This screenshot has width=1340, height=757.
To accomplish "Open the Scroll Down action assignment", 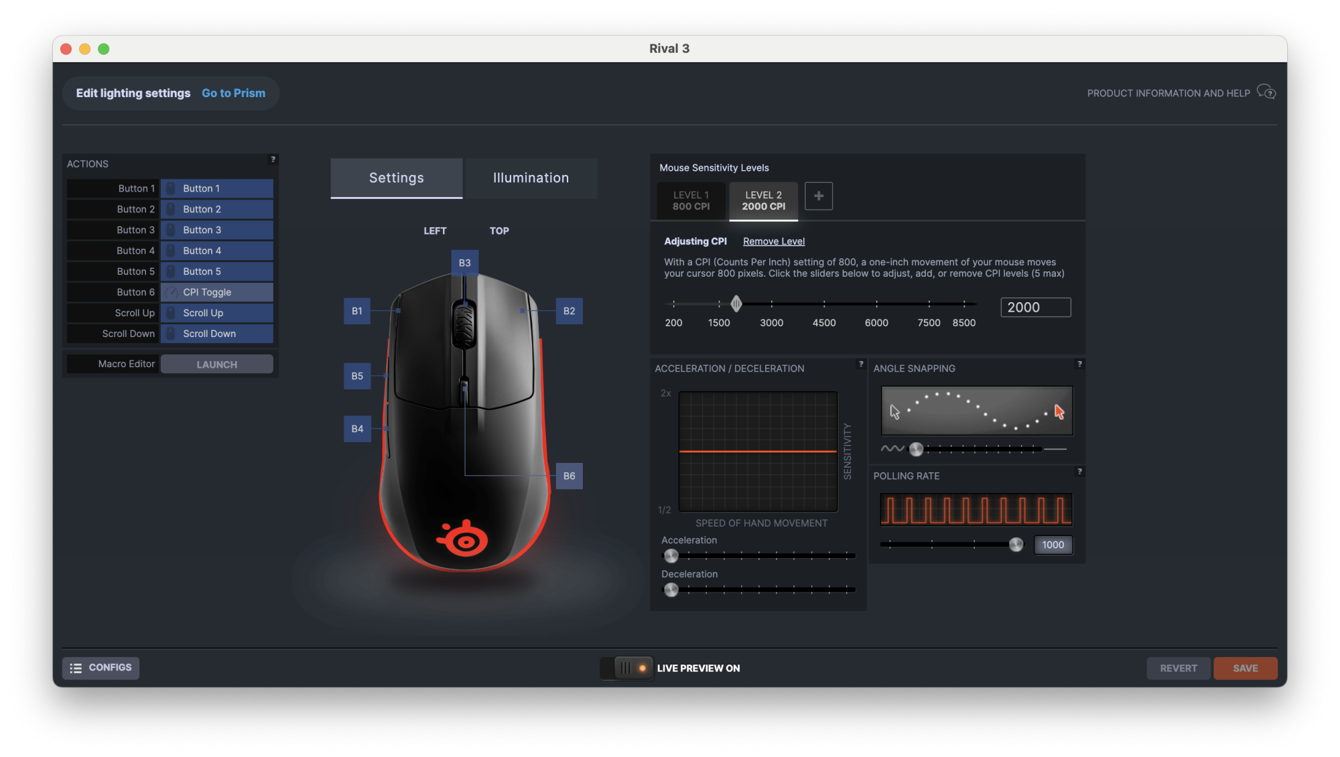I will 216,334.
